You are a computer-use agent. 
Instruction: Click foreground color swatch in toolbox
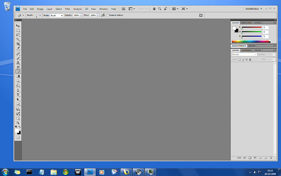point(17,131)
